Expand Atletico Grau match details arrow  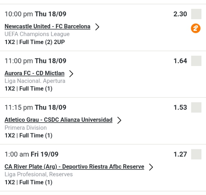tap(119, 120)
